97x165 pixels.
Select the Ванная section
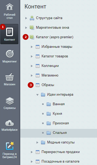[59, 104]
